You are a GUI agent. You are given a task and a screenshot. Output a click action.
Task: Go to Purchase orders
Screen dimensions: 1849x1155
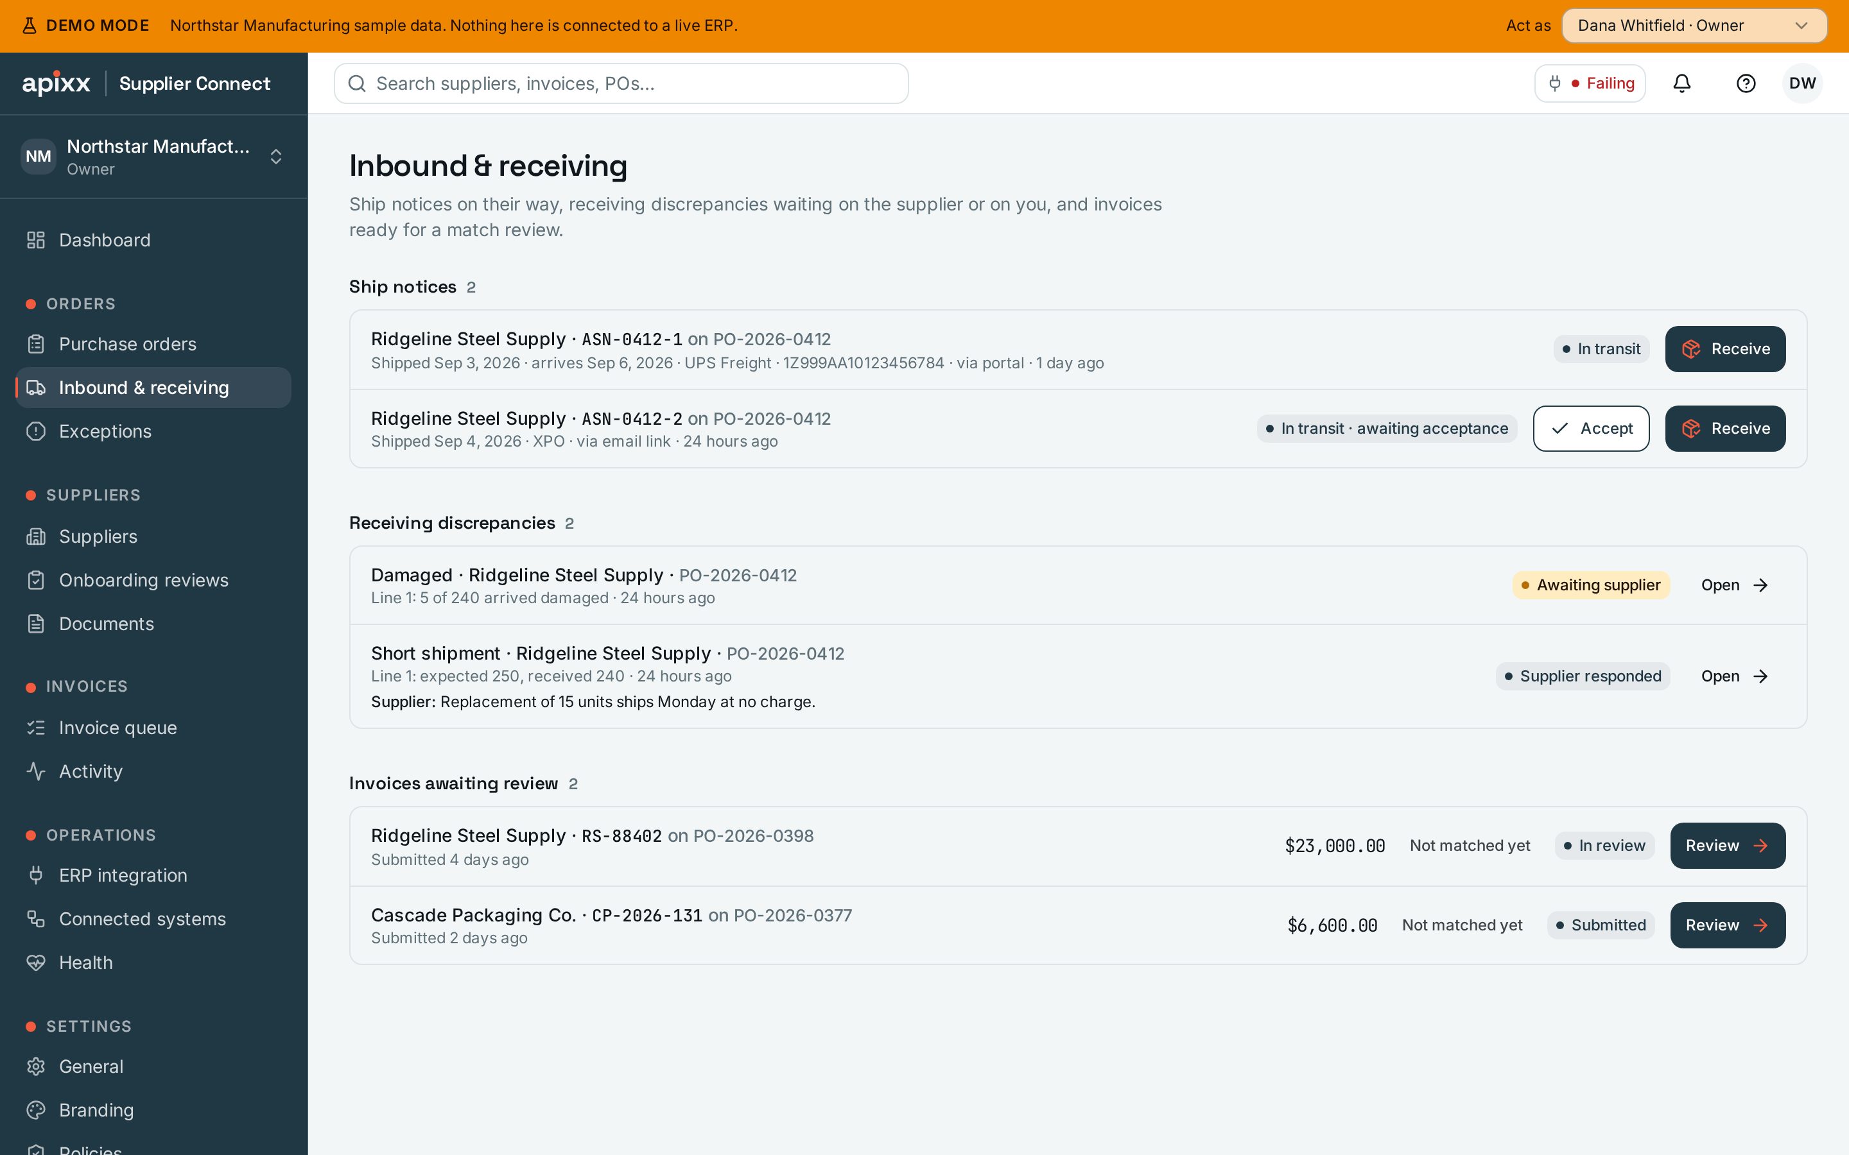153,344
